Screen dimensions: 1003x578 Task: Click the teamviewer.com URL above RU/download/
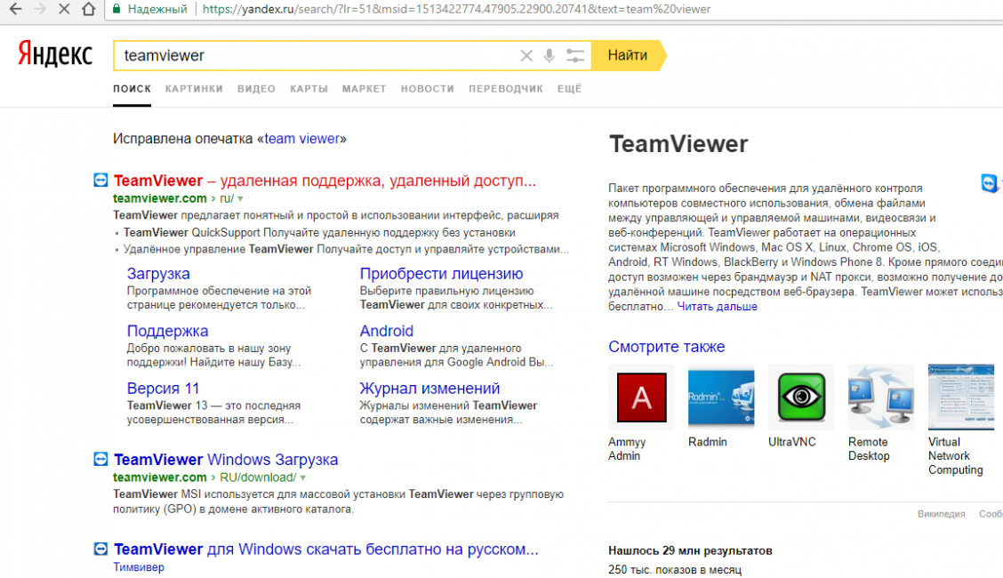(160, 478)
